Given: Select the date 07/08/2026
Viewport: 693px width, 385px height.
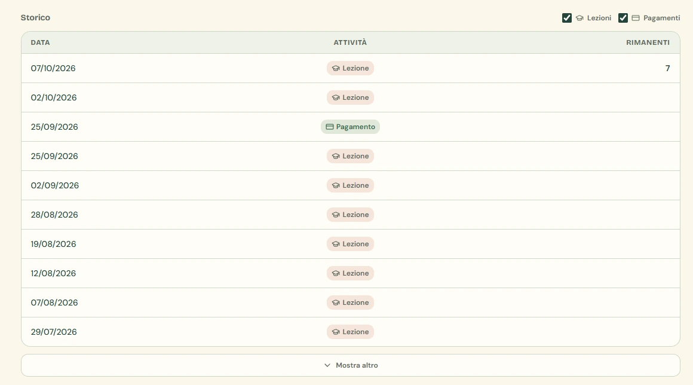Looking at the screenshot, I should (x=54, y=302).
